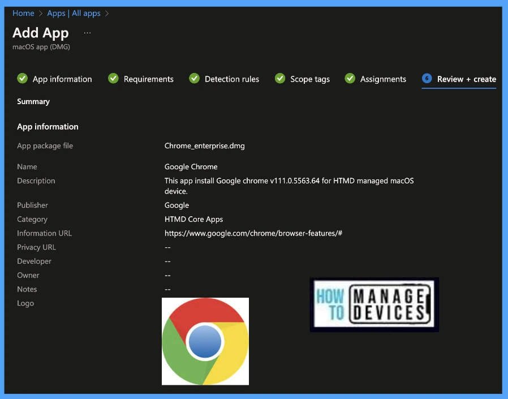Click the step 6 number badge
Screen dimensions: 508x399
point(427,79)
